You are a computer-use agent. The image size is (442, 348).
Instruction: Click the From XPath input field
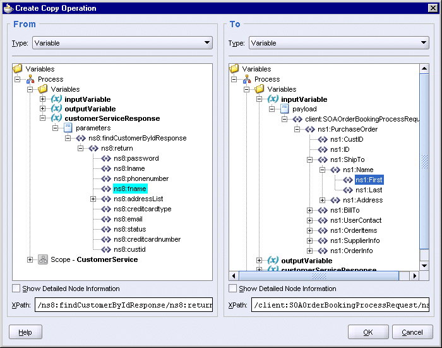tap(124, 304)
